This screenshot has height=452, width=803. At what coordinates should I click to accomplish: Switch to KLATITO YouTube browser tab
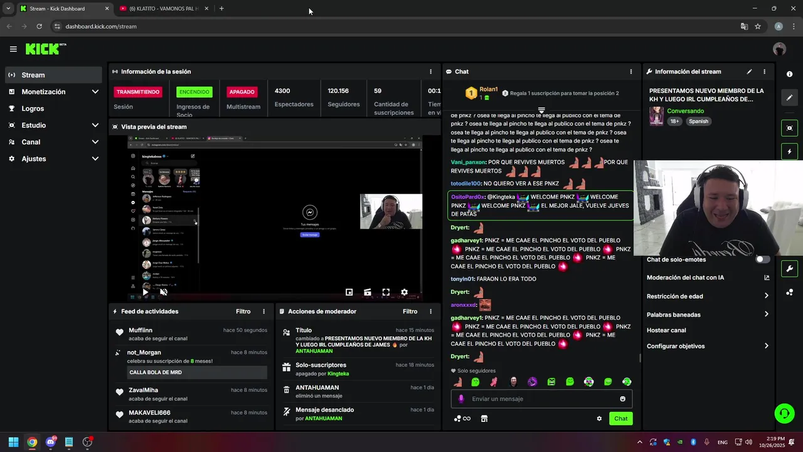(x=164, y=9)
